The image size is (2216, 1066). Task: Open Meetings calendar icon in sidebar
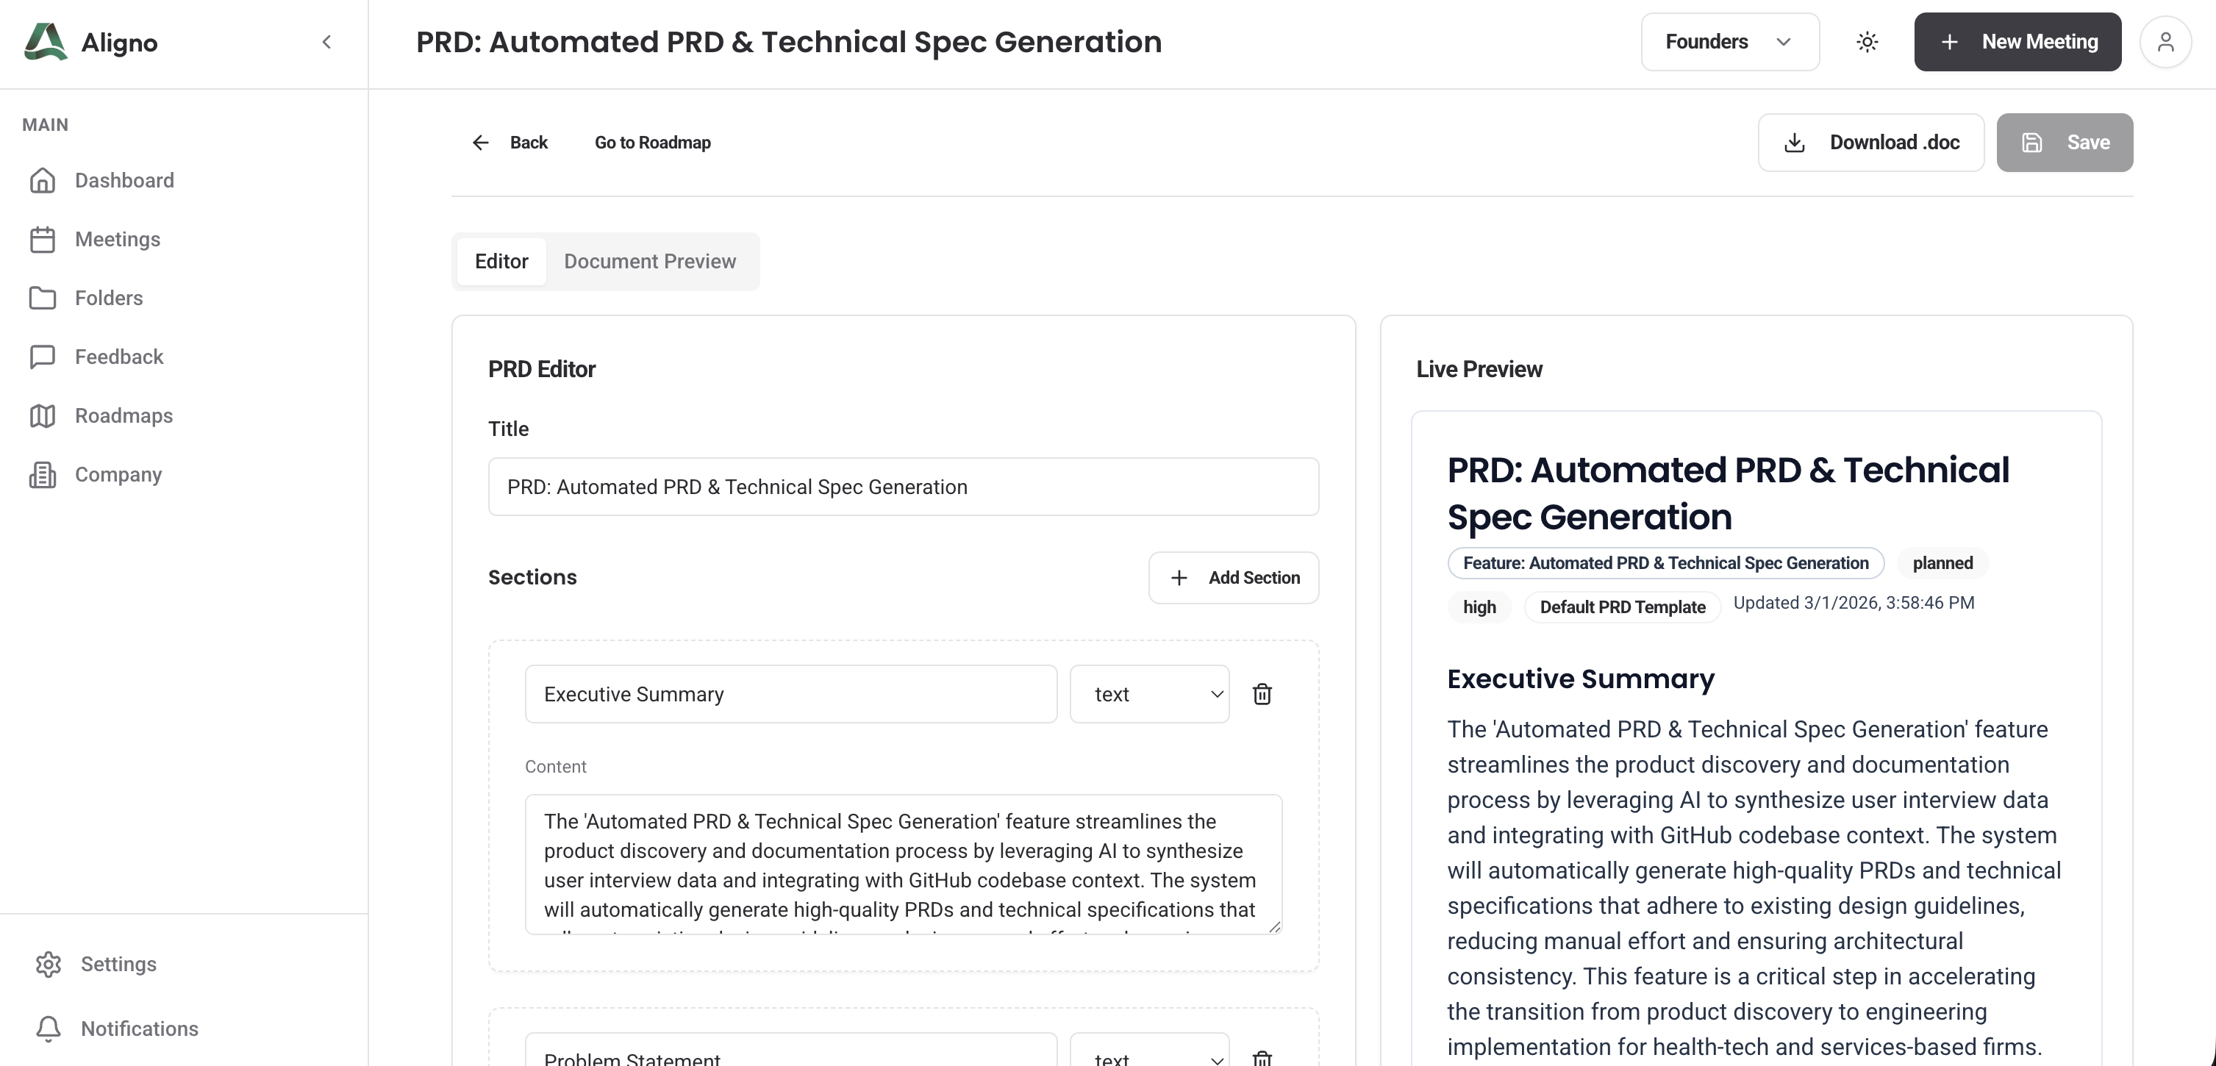point(42,239)
